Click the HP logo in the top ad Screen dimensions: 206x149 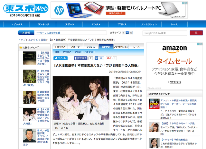tap(59, 10)
